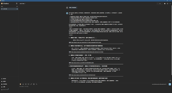Click the orange Chatbox icon in the input toolbar

coord(20,84)
